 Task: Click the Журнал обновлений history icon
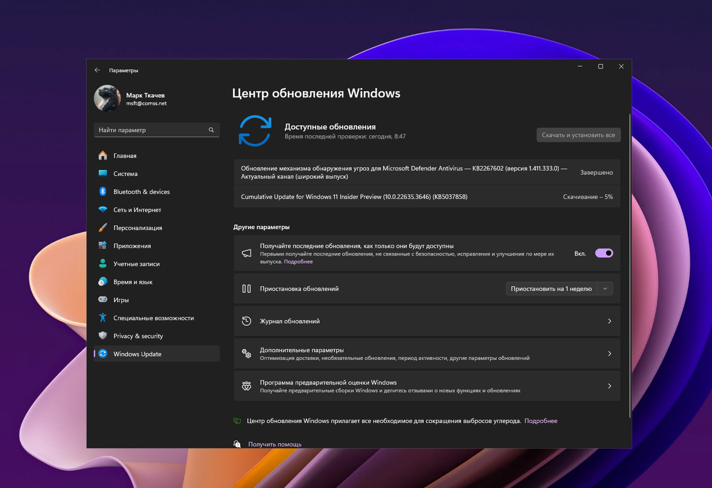[246, 321]
